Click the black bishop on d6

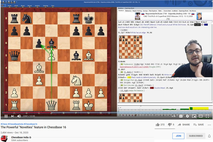pos(51,43)
